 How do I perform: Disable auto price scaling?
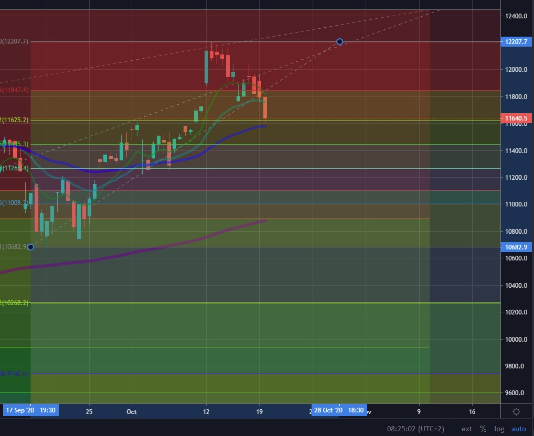(518, 429)
